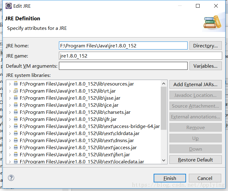Click the jar icon beside dnsns.jar

(x=16, y=141)
